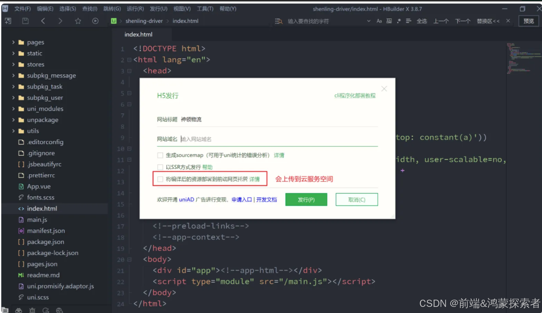
Task: Open manifest.json in the file tree
Action: [x=46, y=231]
